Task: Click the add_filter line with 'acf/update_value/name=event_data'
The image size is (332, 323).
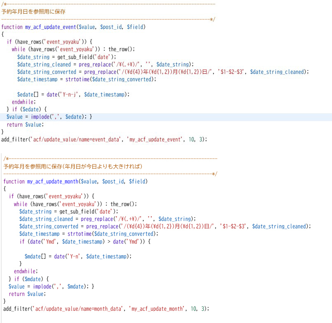Action: [104, 139]
